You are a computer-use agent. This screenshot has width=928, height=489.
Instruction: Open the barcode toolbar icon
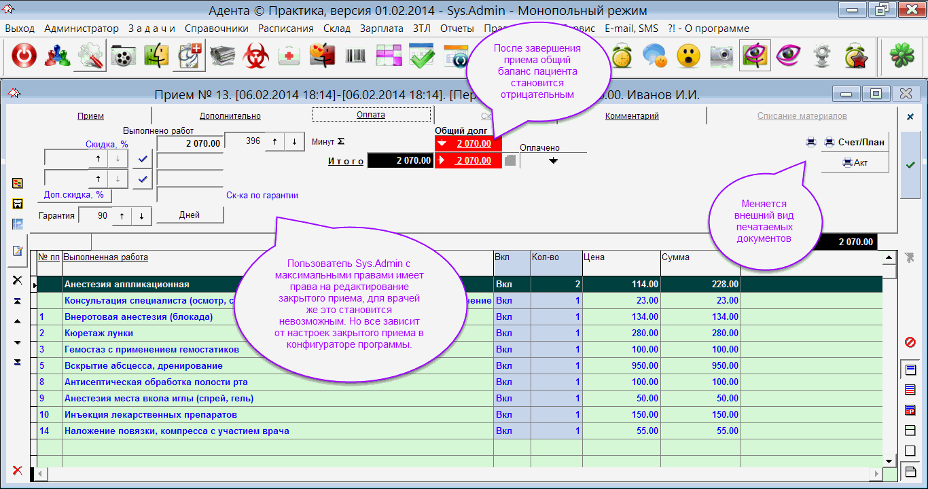tap(355, 56)
